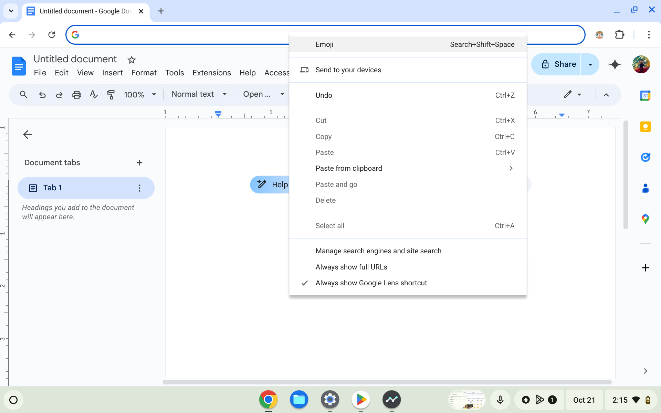Viewport: 661px width, 413px height.
Task: Toggle Always show Google Lens shortcut
Action: pos(408,283)
